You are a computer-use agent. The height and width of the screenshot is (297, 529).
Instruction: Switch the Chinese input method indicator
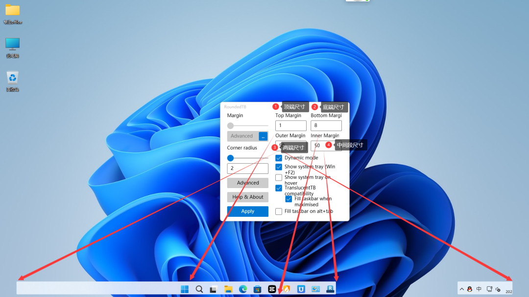coord(479,289)
